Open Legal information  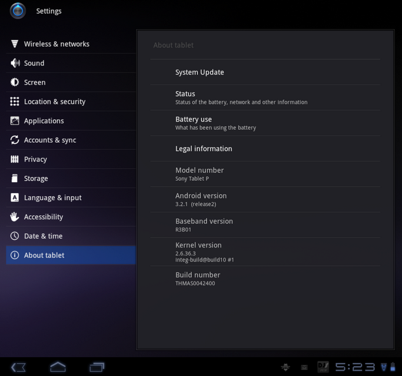pos(265,149)
